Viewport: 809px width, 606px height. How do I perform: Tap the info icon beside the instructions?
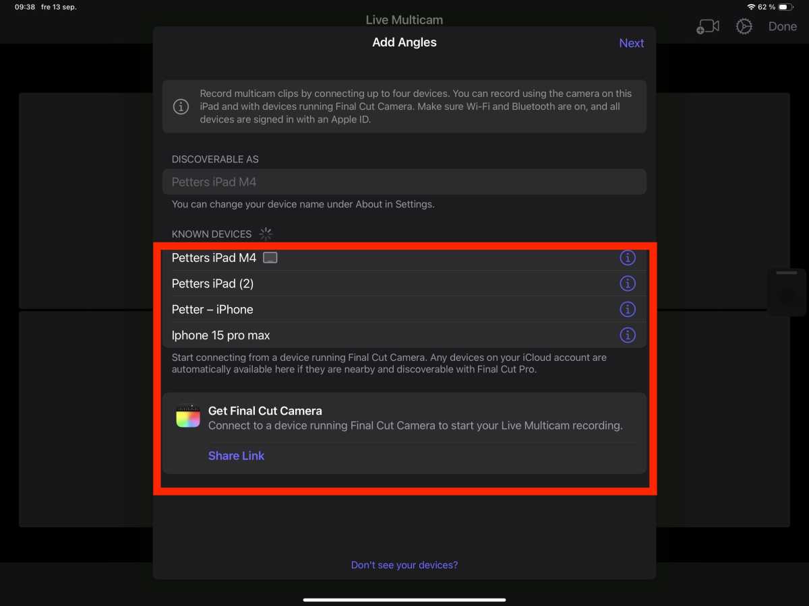coord(181,106)
